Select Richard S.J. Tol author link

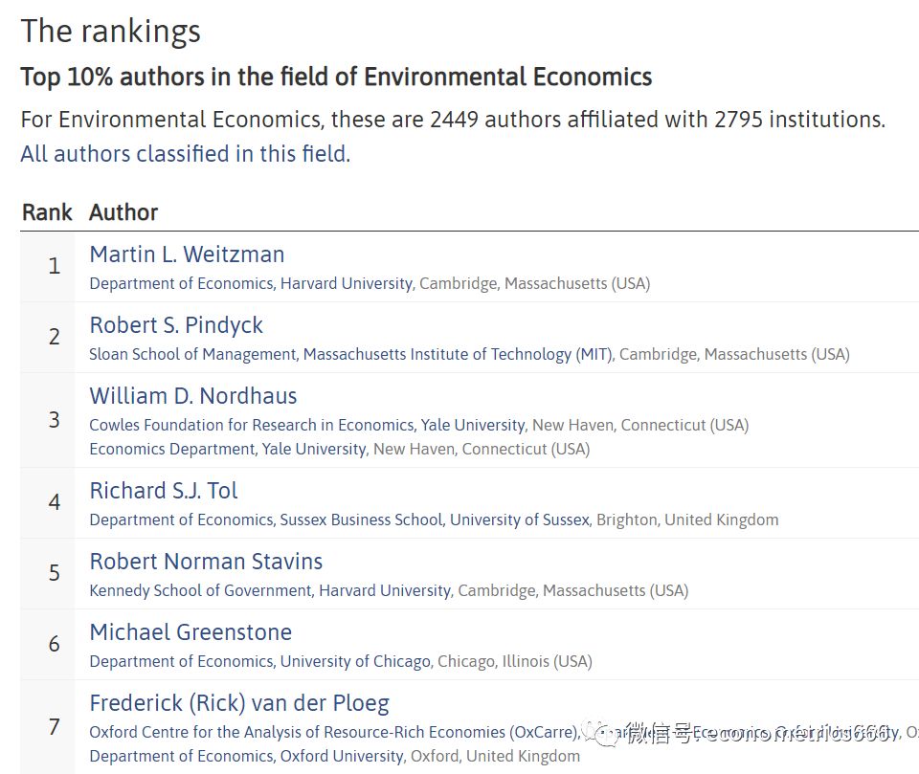coord(164,491)
